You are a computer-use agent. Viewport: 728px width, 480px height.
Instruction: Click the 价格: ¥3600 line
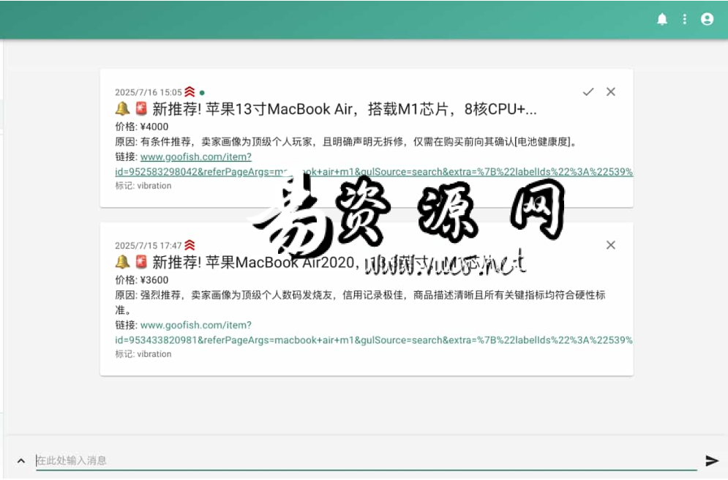(x=142, y=280)
